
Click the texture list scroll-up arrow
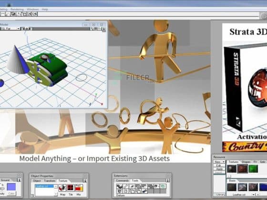56,186
